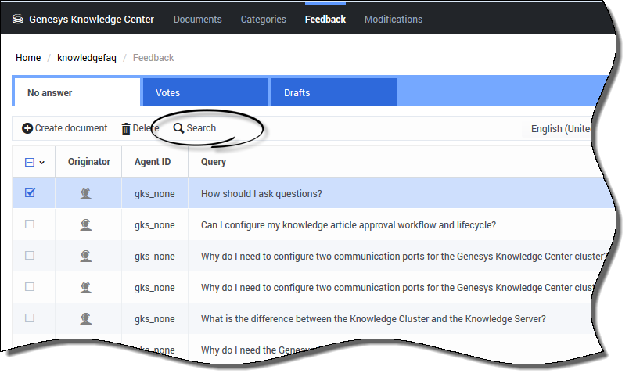629x377 pixels.
Task: Open the select-all checkbox dropdown arrow
Action: coord(42,163)
